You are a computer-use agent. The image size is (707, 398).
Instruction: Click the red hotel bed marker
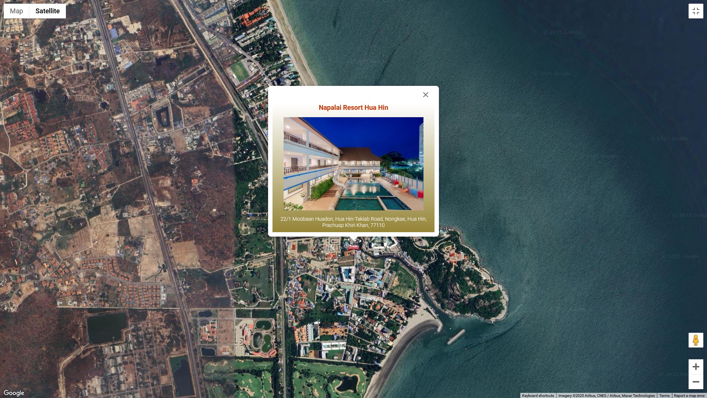click(353, 247)
